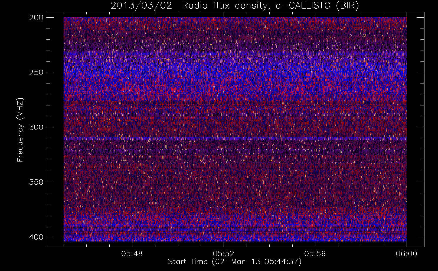Click the thin bright purple band just below 300 MHz
Viewport: 438px width, 271px height.
(x=235, y=138)
